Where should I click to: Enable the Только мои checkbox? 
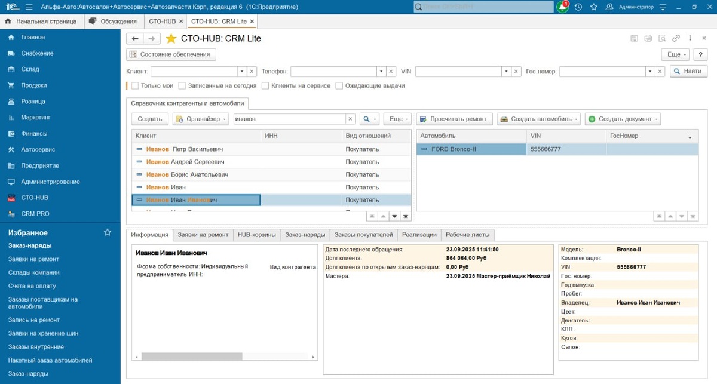click(x=135, y=85)
